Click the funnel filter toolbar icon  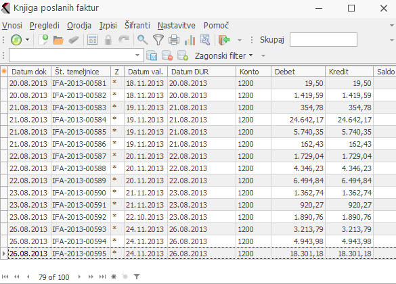(x=158, y=40)
